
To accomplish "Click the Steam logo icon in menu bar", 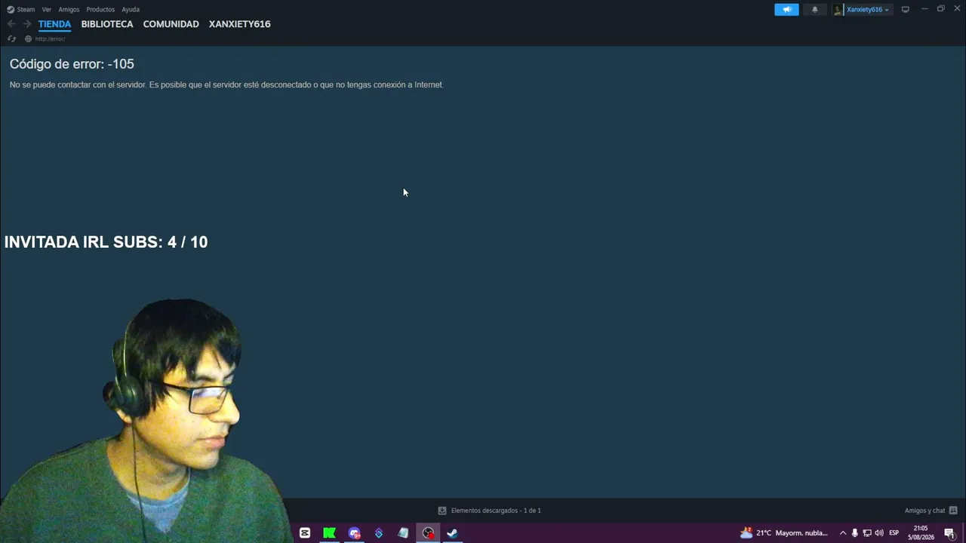I will pyautogui.click(x=11, y=10).
